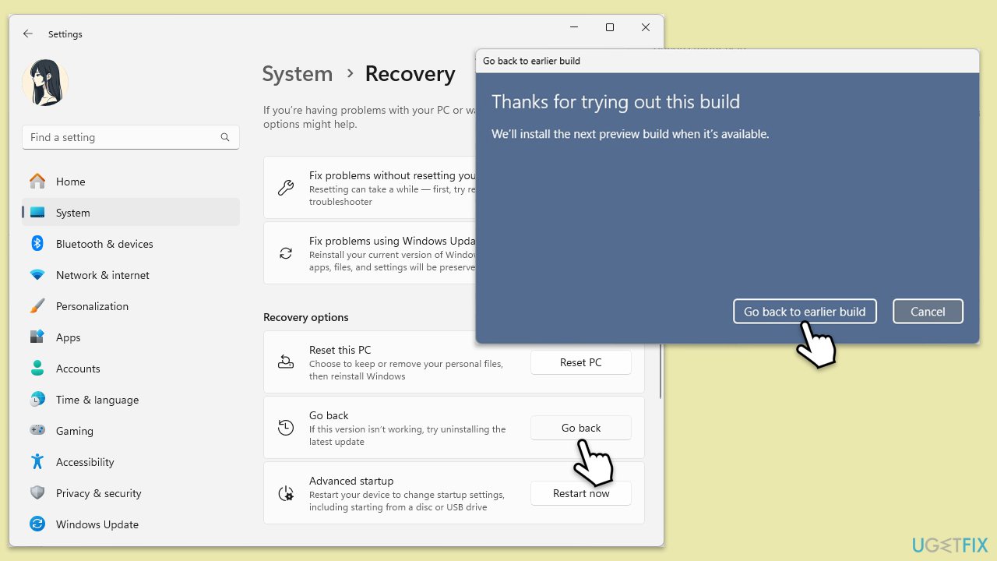Open Privacy & security settings
This screenshot has width=997, height=561.
tap(98, 493)
